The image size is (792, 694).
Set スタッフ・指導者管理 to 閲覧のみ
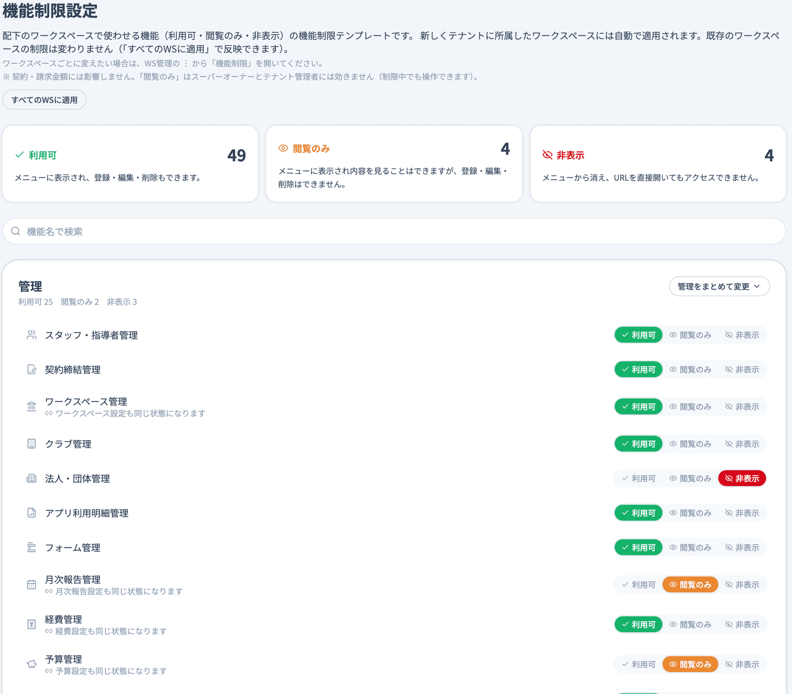(691, 335)
